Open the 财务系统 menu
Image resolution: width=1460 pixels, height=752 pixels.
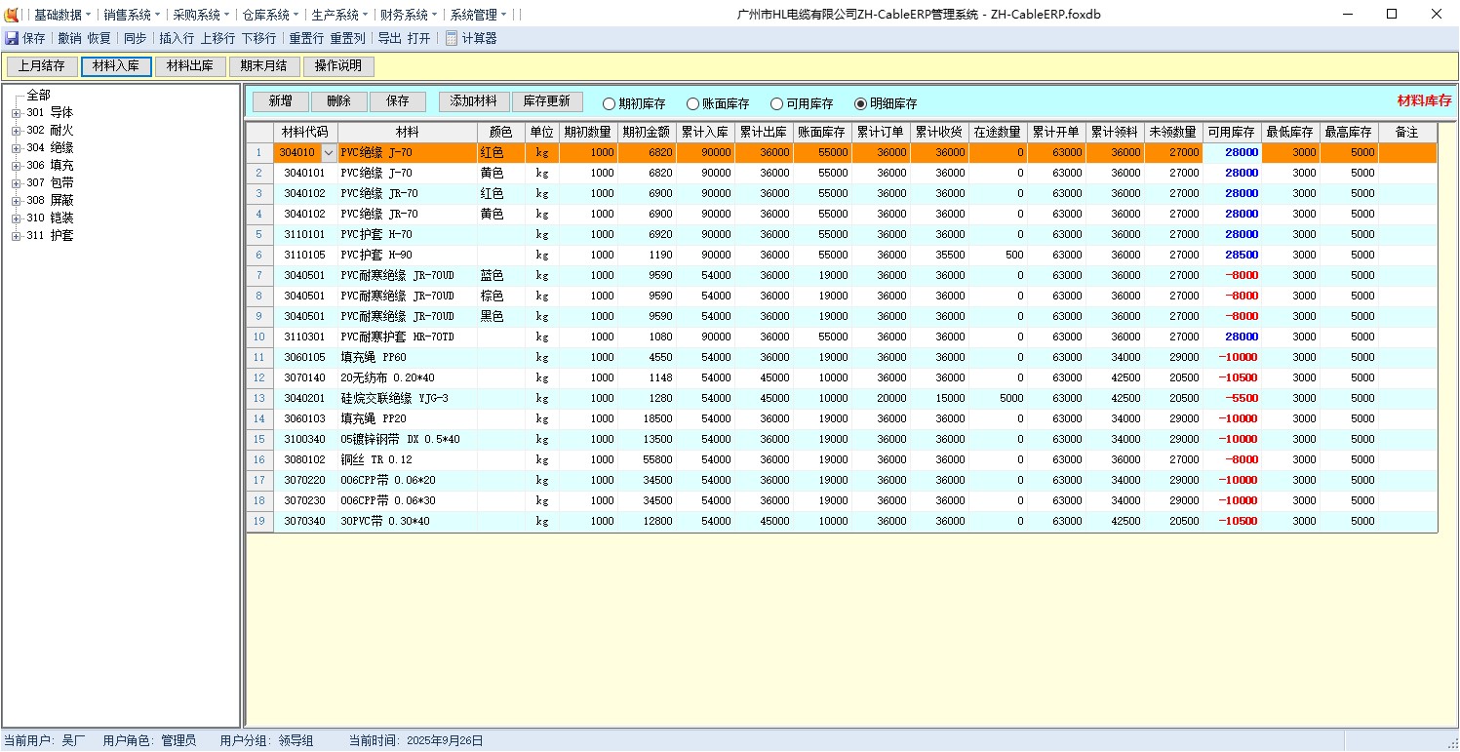(x=404, y=15)
